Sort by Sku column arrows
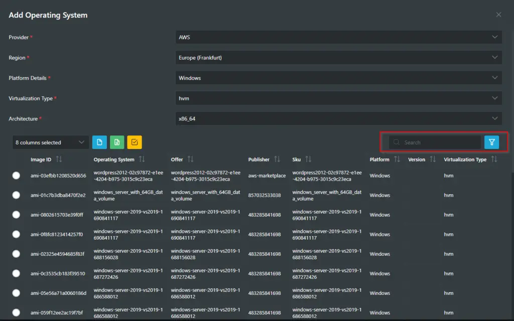This screenshot has width=514, height=321. (x=308, y=159)
